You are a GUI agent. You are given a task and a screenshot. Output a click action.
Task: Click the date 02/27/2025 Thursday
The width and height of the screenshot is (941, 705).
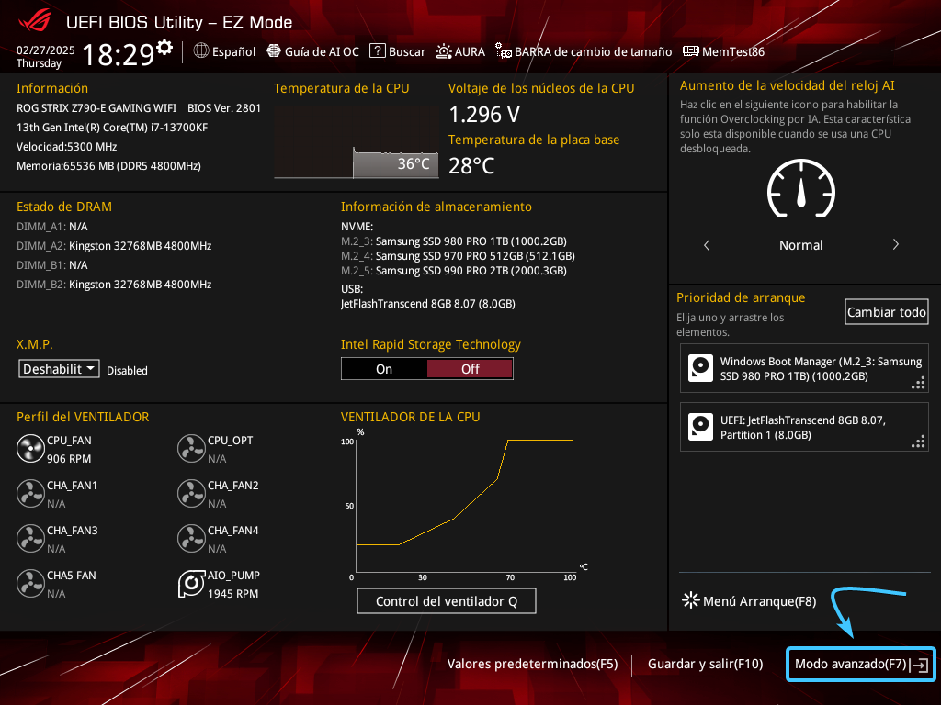(46, 56)
